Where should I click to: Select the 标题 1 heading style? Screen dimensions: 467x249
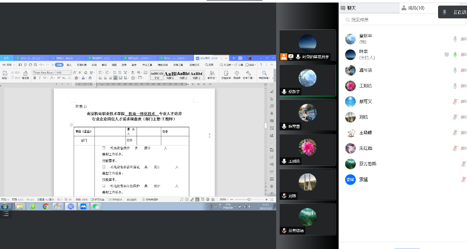pos(169,75)
